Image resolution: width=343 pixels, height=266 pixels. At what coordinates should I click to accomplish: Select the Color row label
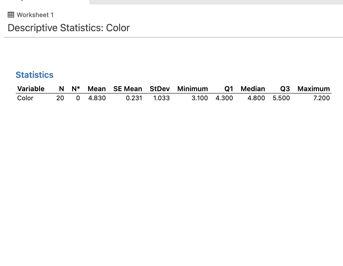pos(25,98)
